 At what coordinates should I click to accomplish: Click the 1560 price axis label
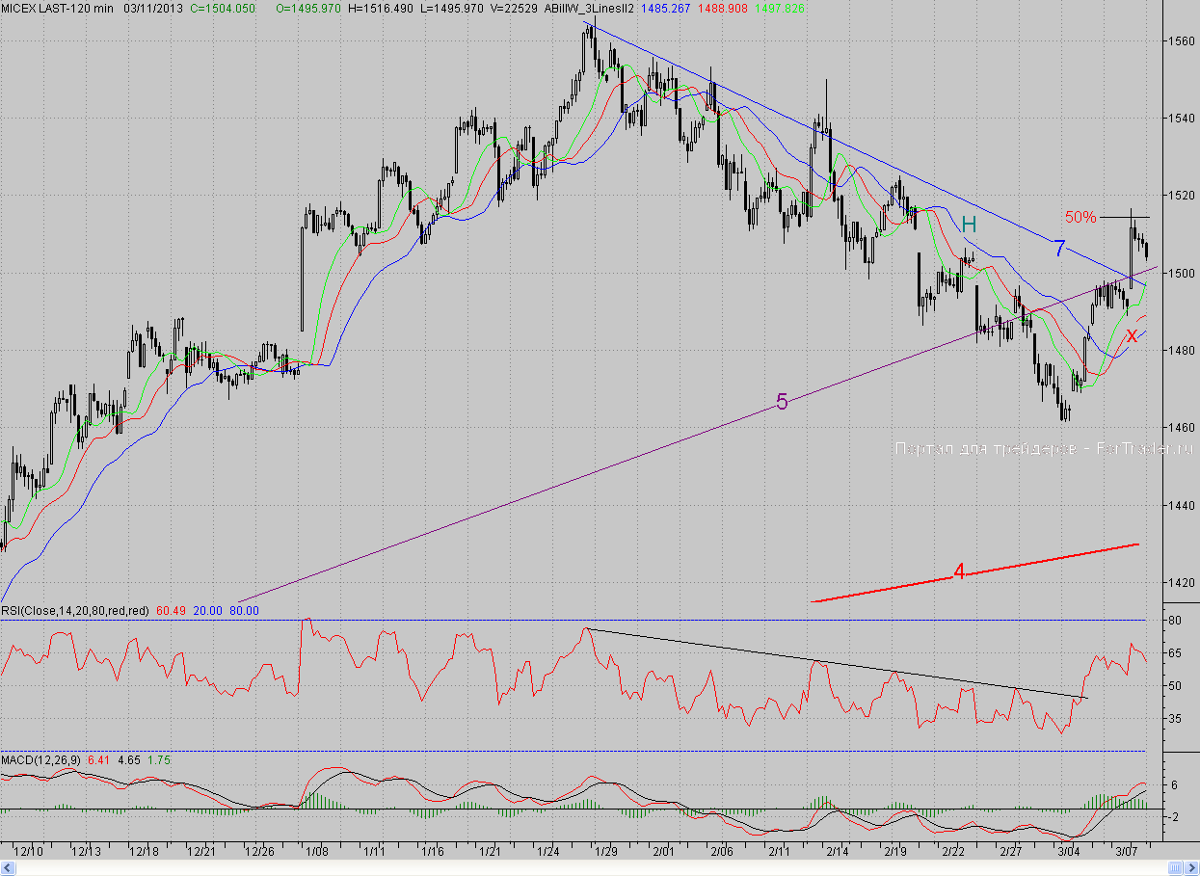click(x=1181, y=41)
